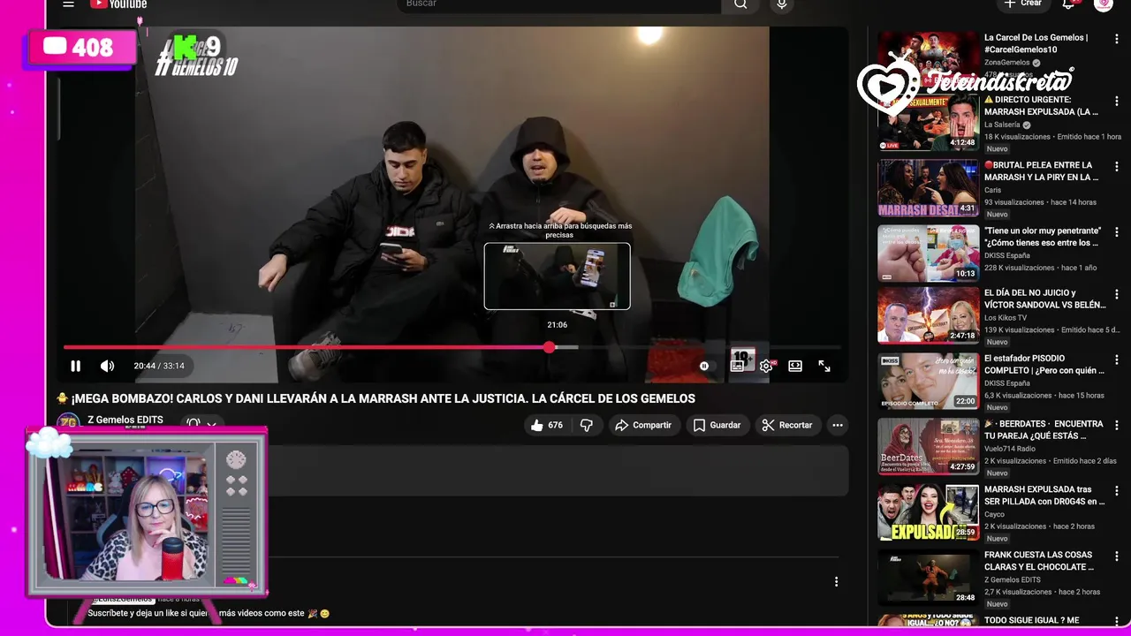Open Los Kikos TV channel
The height and width of the screenshot is (636, 1131).
click(x=1006, y=317)
